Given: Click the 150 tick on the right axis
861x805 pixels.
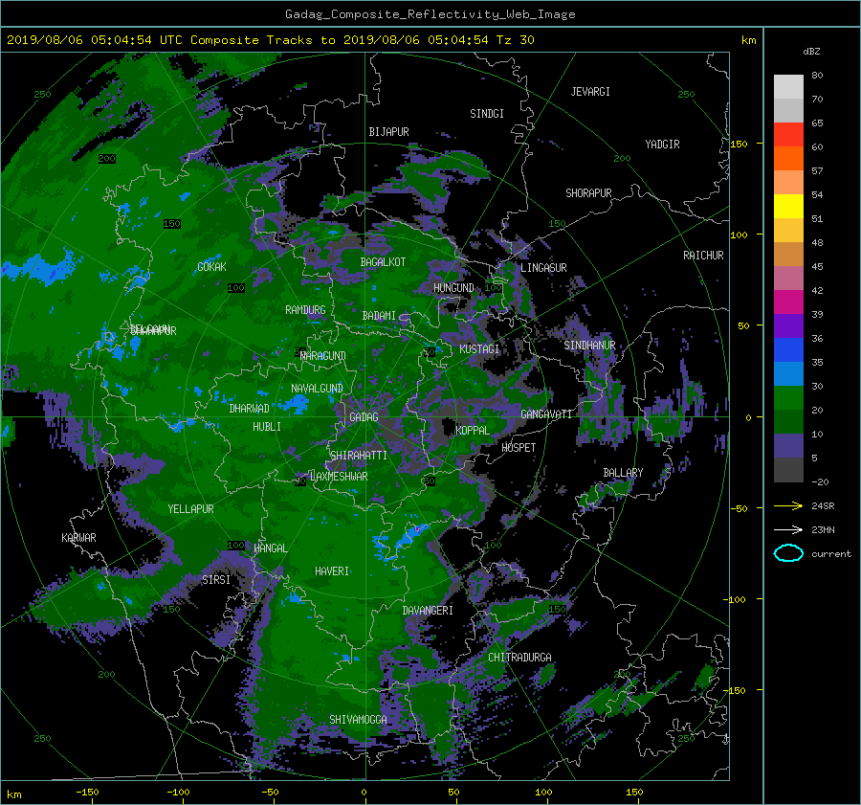Looking at the screenshot, I should [x=740, y=144].
